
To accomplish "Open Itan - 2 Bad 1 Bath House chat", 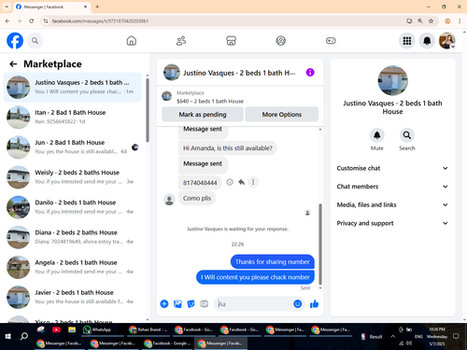I will click(x=72, y=117).
